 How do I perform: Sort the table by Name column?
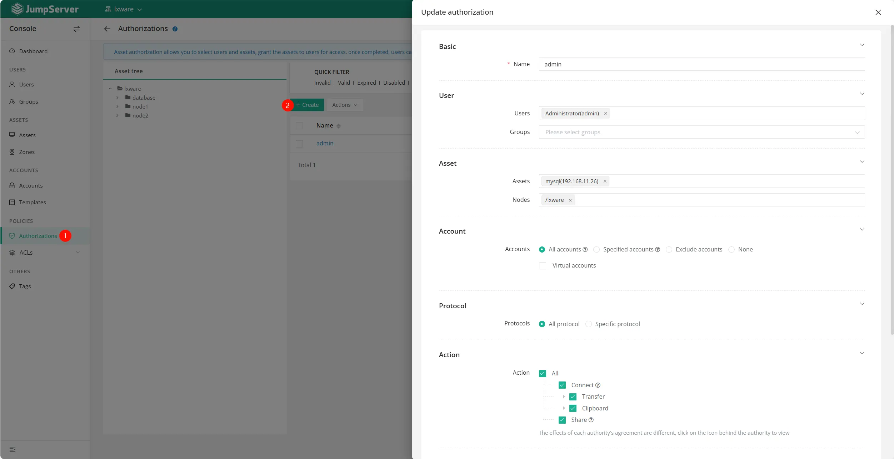[x=338, y=126]
